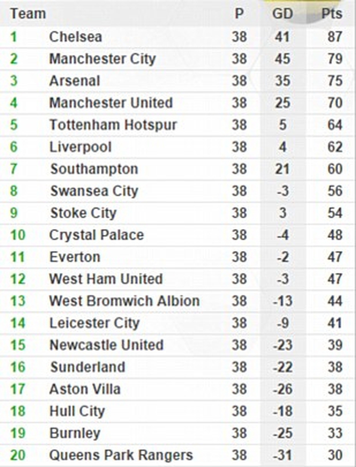Select Crystal Palace team name

pyautogui.click(x=96, y=235)
